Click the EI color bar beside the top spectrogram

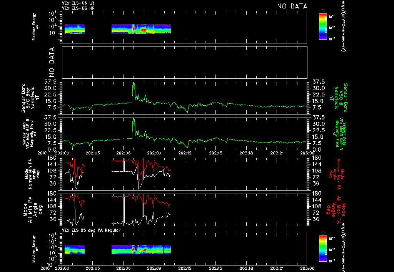[x=323, y=27]
